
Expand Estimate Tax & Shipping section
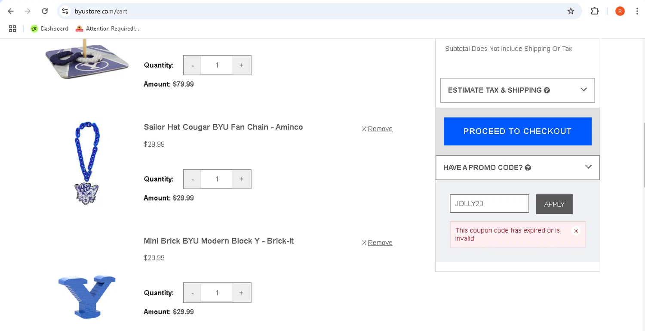click(518, 90)
